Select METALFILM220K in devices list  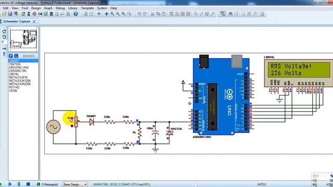23,84
